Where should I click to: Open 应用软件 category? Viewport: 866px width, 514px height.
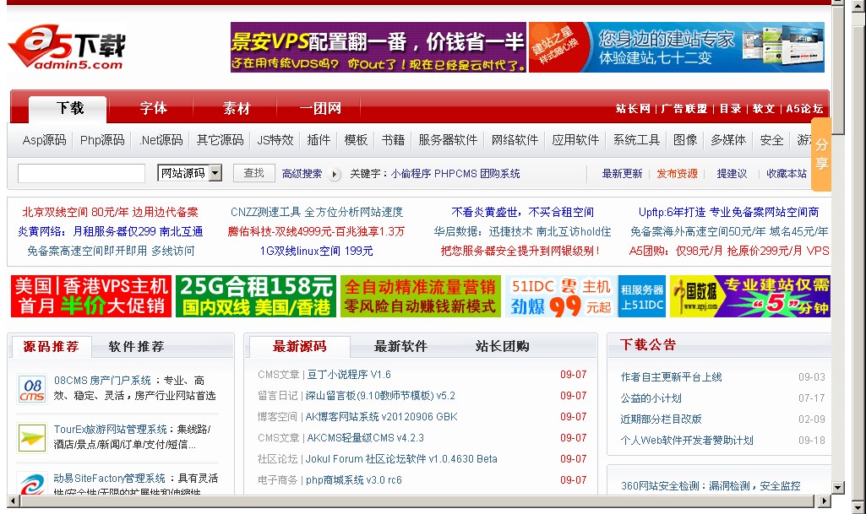[x=575, y=140]
